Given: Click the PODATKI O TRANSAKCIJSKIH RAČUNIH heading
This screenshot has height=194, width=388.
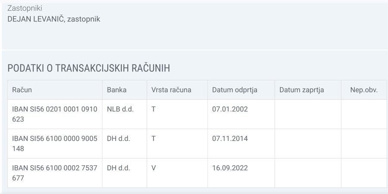Looking at the screenshot, I should coord(88,68).
